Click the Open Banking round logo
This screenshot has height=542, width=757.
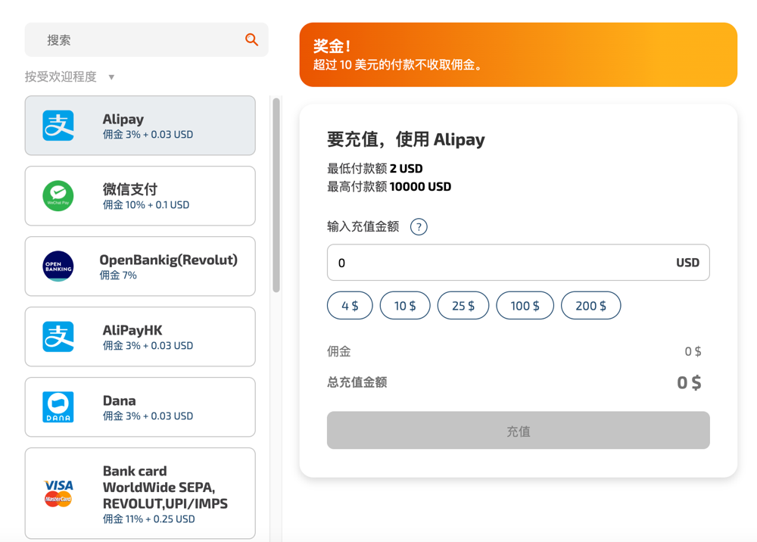[58, 266]
